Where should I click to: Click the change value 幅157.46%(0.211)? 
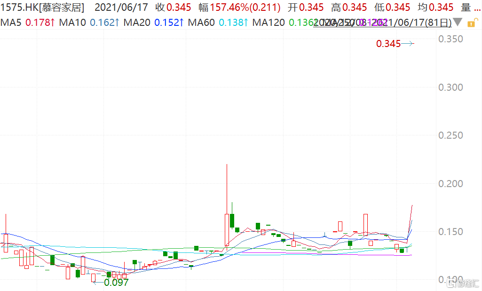(239, 8)
